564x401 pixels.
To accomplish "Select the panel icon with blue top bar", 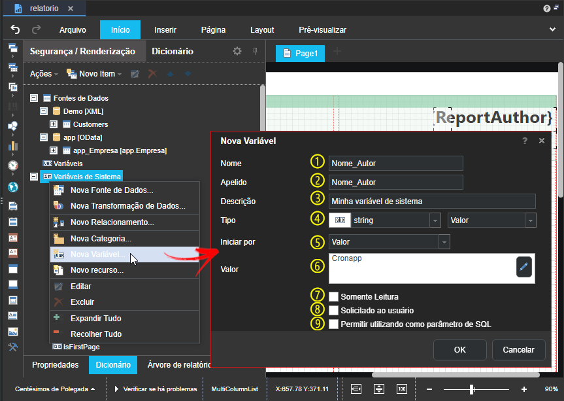I will click(x=13, y=269).
